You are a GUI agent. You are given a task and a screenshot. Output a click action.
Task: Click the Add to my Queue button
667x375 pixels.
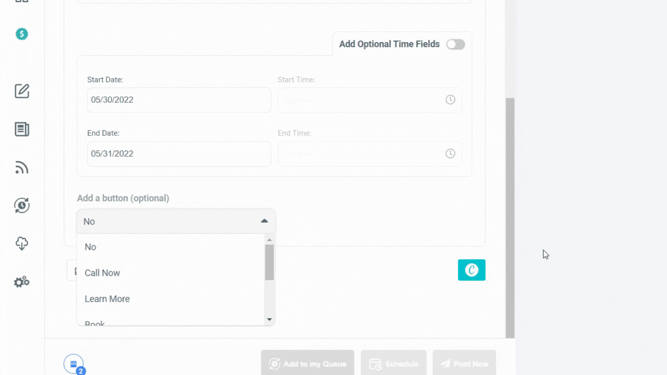307,364
